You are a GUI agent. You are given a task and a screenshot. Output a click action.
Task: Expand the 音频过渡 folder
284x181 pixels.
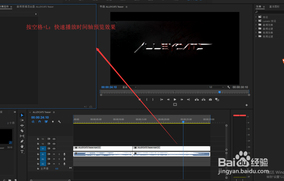(x=256, y=29)
